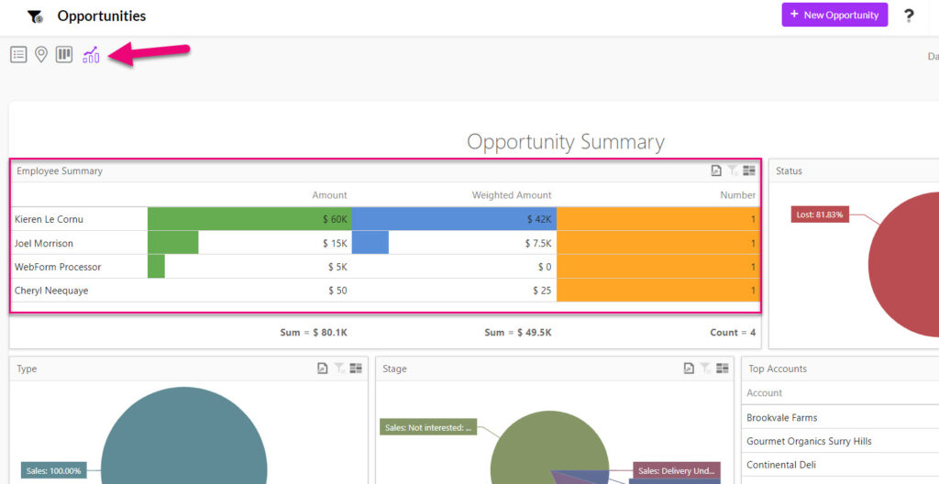This screenshot has width=939, height=484.
Task: Click the Sales: 100.00% pie label
Action: (53, 471)
